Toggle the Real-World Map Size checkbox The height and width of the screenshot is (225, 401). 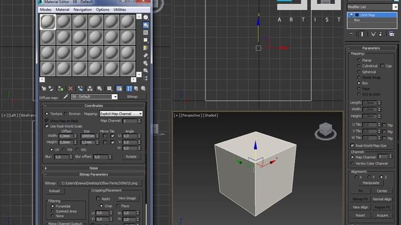coord(352,146)
